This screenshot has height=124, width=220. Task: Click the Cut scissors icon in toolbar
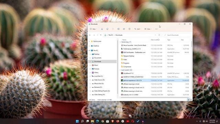click(x=102, y=29)
